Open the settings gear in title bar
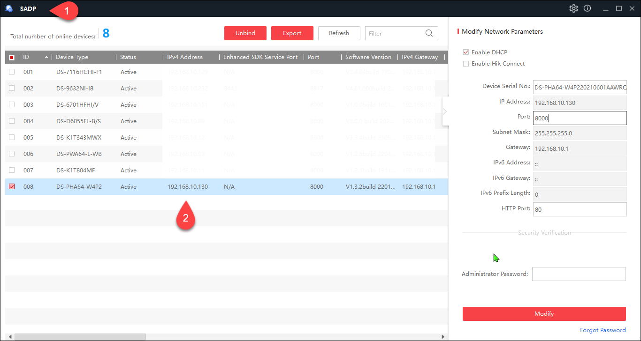641x341 pixels. tap(573, 8)
